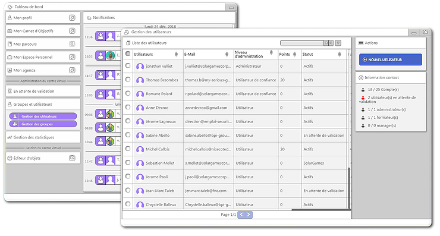Click the vertical scrollbar of users table
The height and width of the screenshot is (236, 440).
click(350, 188)
